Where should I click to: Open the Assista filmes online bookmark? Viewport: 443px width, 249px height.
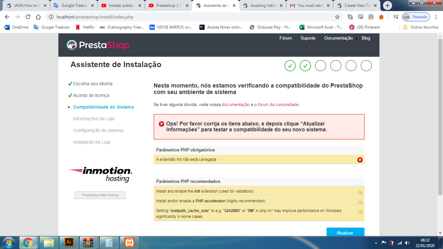coord(221,27)
